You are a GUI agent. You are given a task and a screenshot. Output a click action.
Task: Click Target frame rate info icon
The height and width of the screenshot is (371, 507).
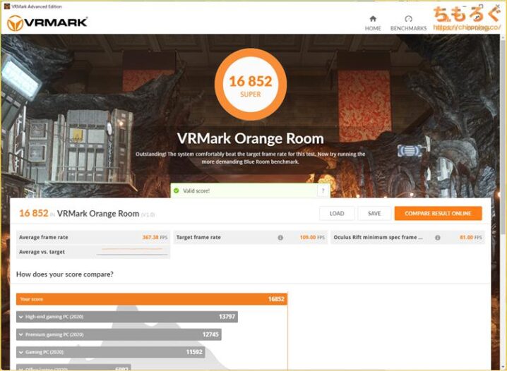(280, 237)
